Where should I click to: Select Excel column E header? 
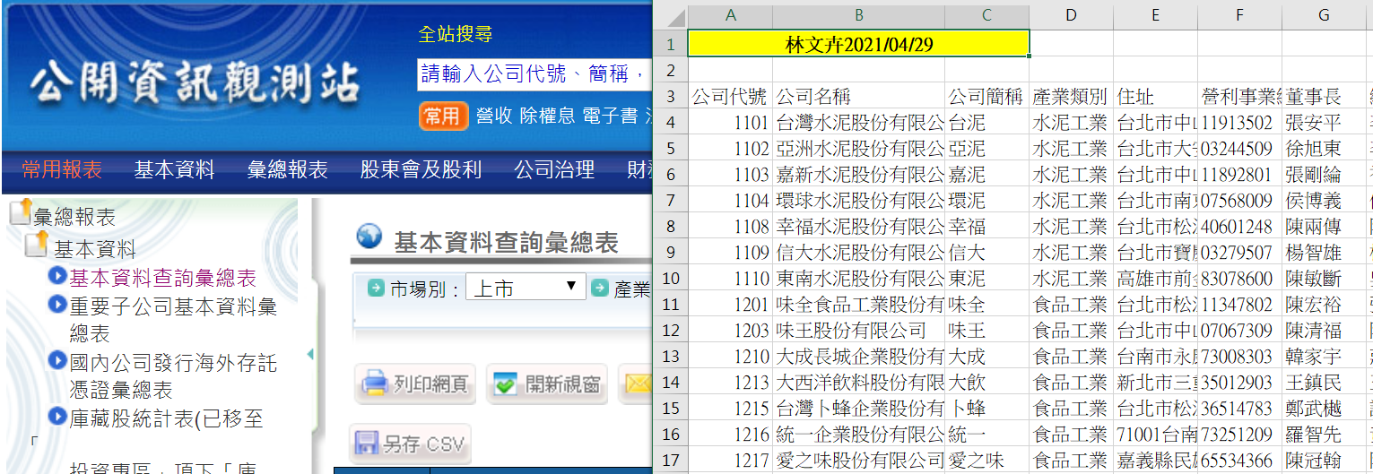tap(1155, 15)
